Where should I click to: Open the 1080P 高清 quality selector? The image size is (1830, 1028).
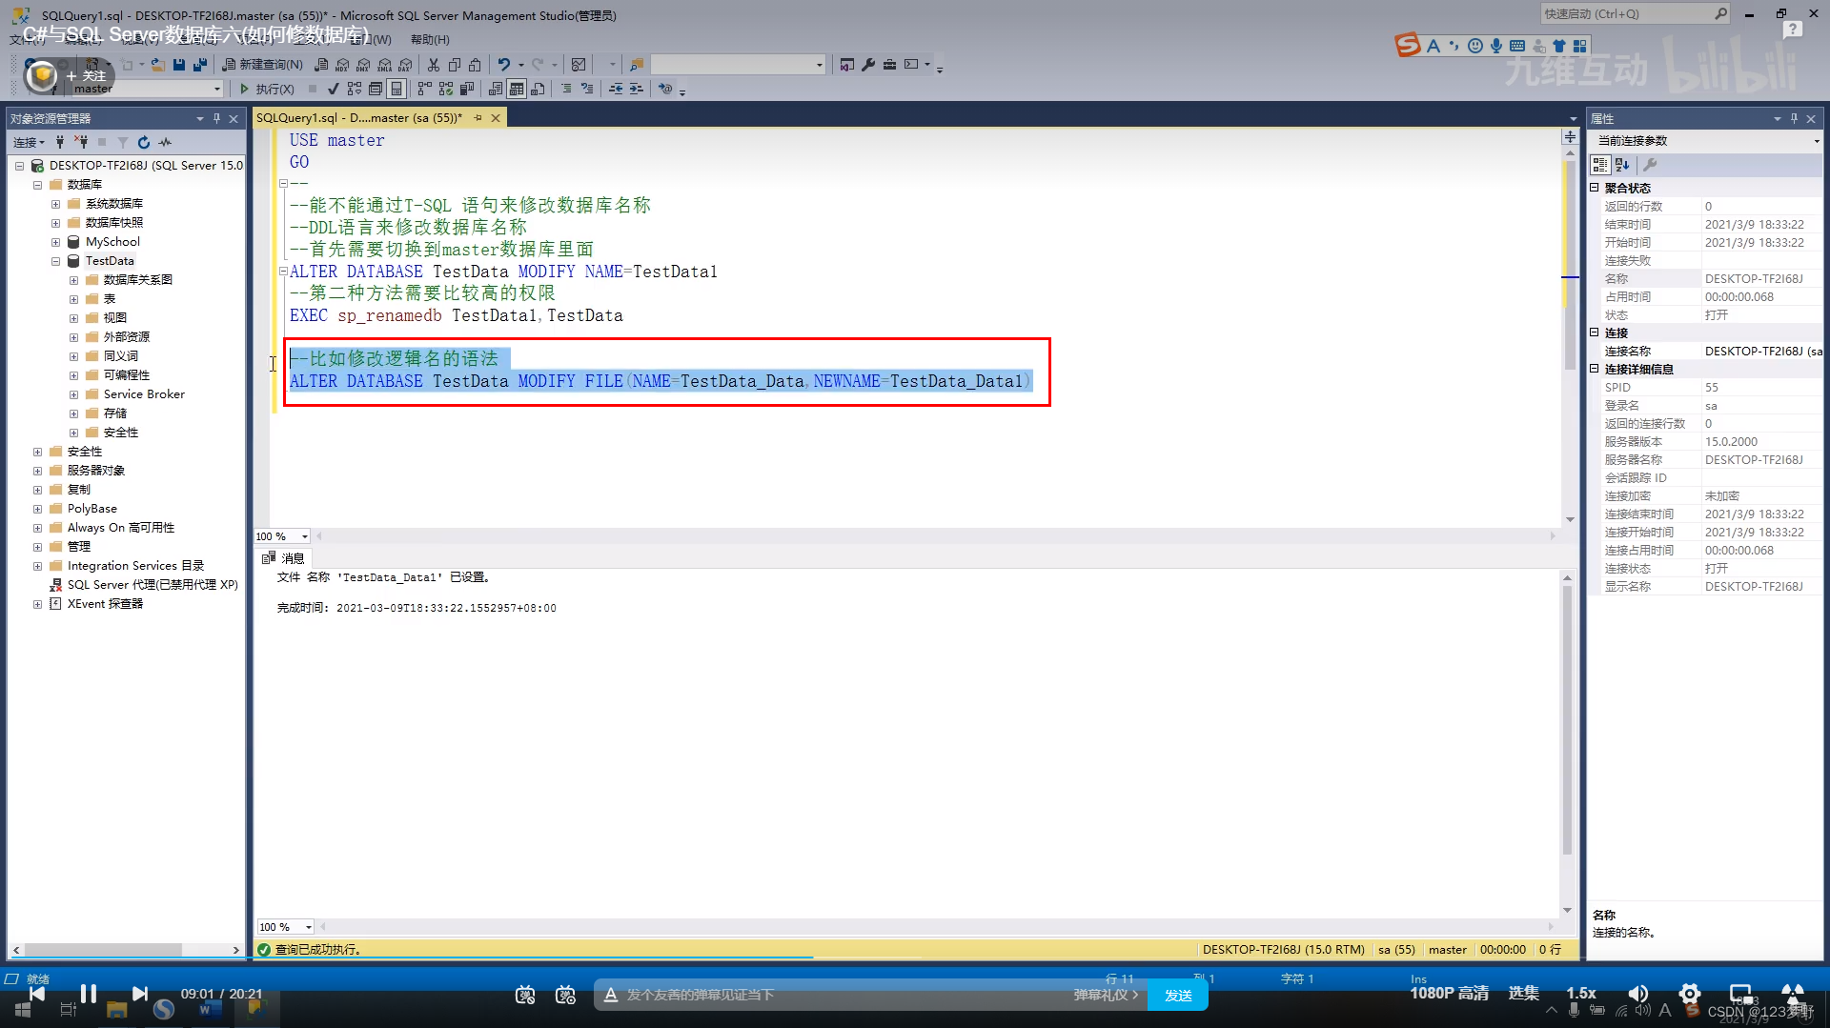(x=1449, y=993)
